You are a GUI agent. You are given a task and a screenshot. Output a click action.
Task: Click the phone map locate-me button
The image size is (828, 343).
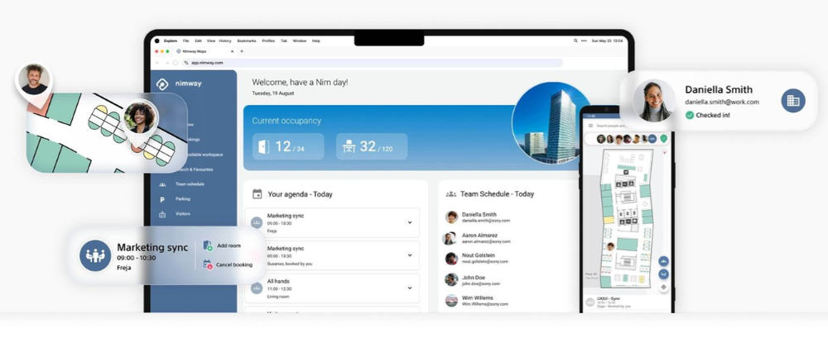664,287
